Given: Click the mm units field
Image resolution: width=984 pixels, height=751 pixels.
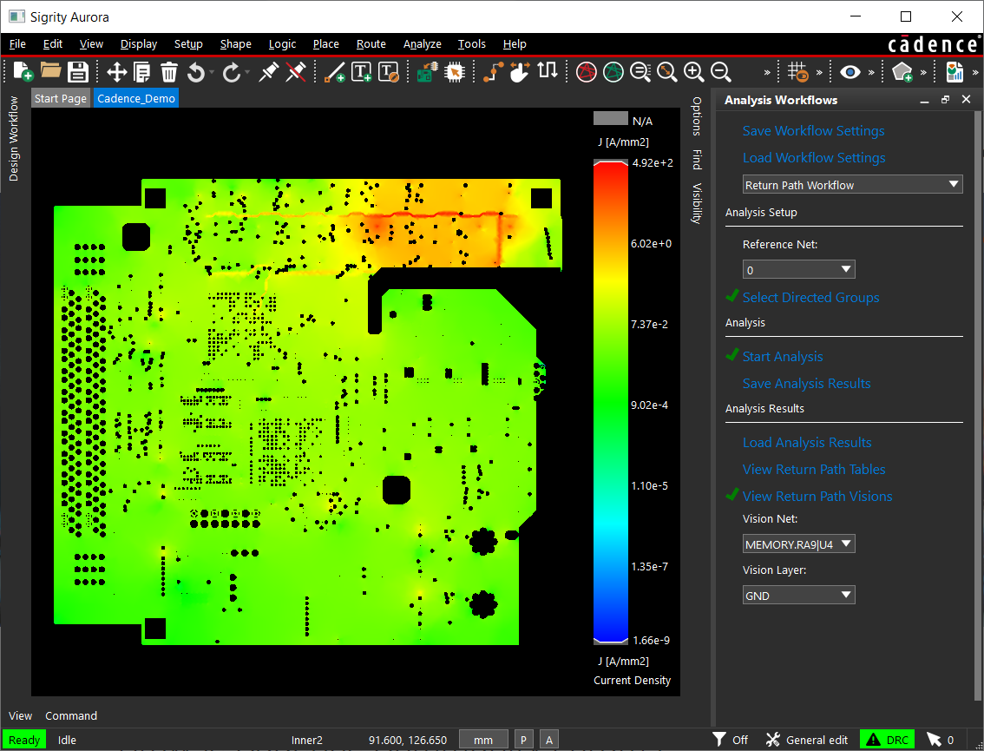Looking at the screenshot, I should coord(483,740).
